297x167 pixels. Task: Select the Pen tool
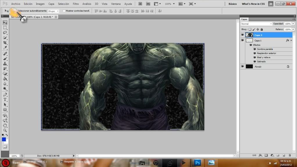pyautogui.click(x=5, y=95)
